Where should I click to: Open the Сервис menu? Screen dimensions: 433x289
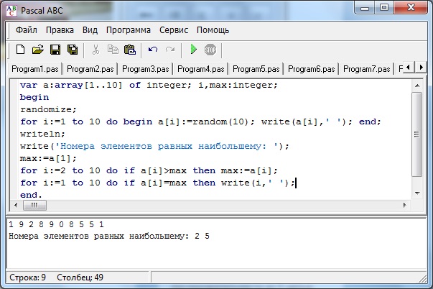174,30
